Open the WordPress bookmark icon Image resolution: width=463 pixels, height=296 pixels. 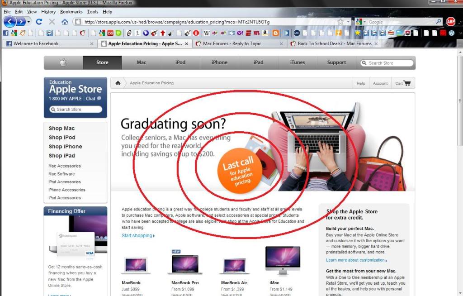coord(452,33)
